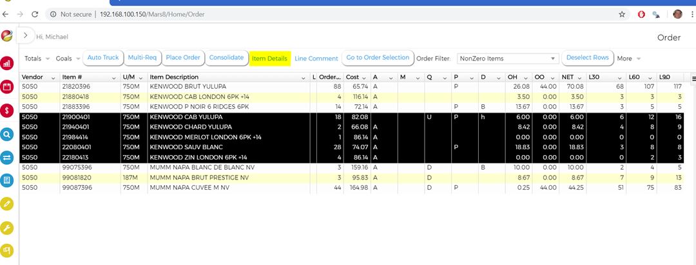The width and height of the screenshot is (696, 265).
Task: Open OH column filter arrow
Action: coord(526,78)
